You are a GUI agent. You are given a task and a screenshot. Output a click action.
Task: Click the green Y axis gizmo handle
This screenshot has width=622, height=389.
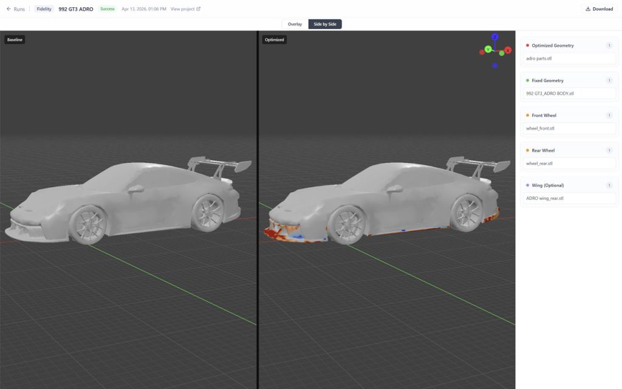click(488, 49)
